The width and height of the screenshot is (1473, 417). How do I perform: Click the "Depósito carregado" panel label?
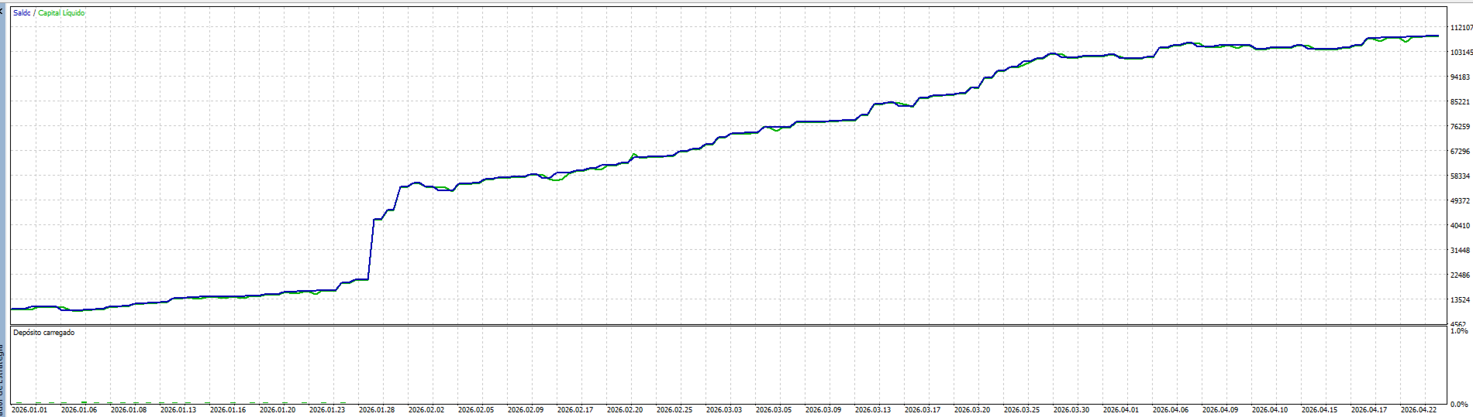44,333
